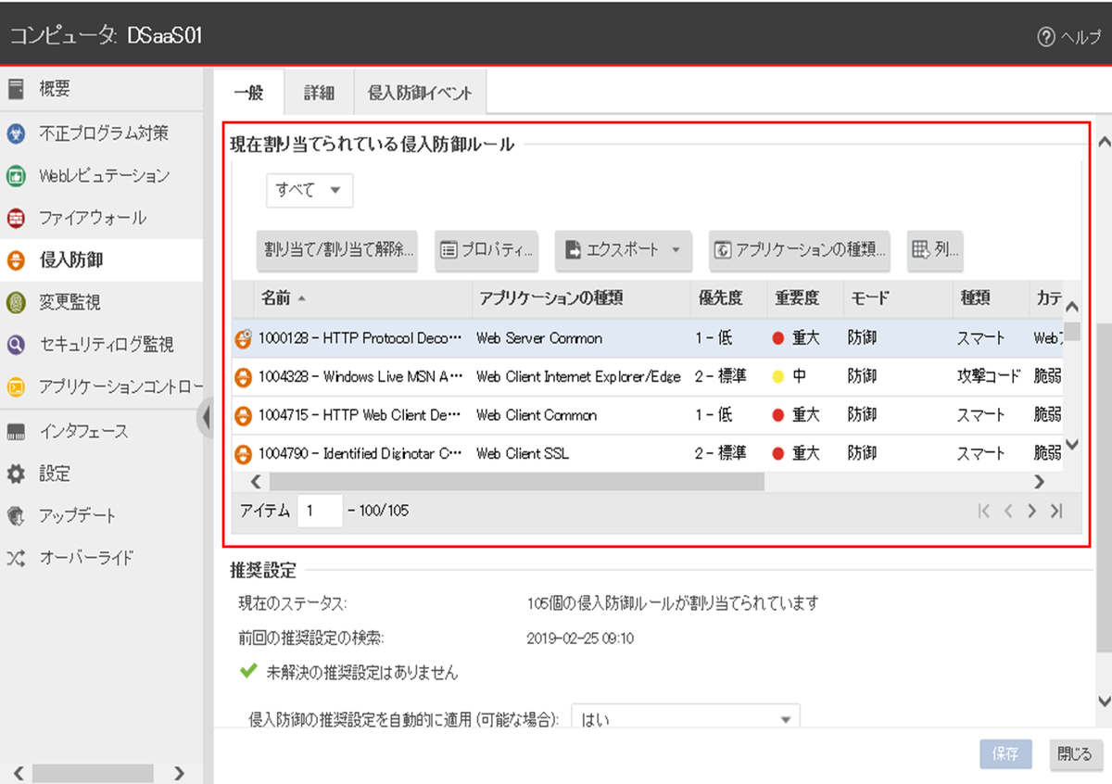Switch to the 侵入防御イベント tab
Viewport: 1112px width, 784px height.
(420, 93)
